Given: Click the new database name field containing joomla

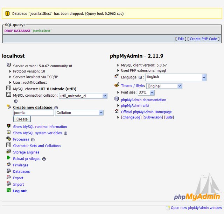Looking at the screenshot, I should (34, 113).
